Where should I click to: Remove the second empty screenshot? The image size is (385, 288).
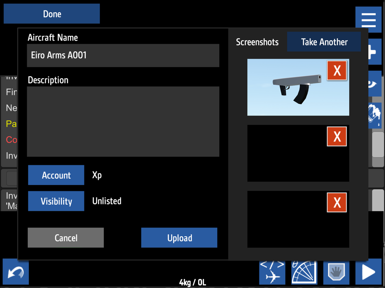(337, 136)
